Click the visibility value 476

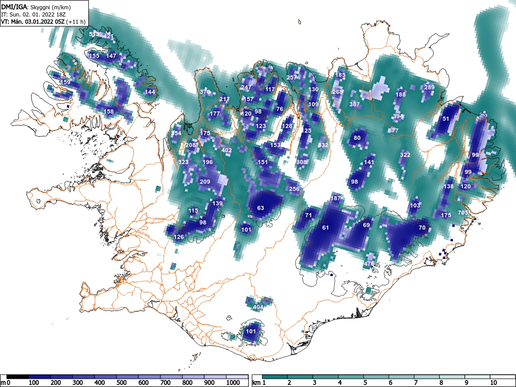pos(369,264)
